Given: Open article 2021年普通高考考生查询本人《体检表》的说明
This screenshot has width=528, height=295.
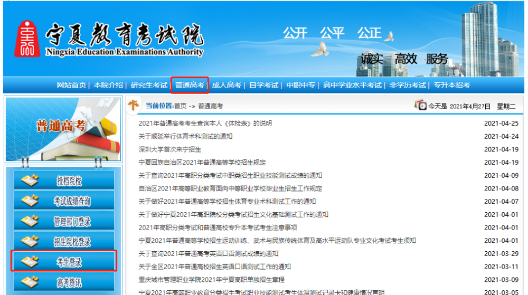Looking at the screenshot, I should (x=205, y=123).
